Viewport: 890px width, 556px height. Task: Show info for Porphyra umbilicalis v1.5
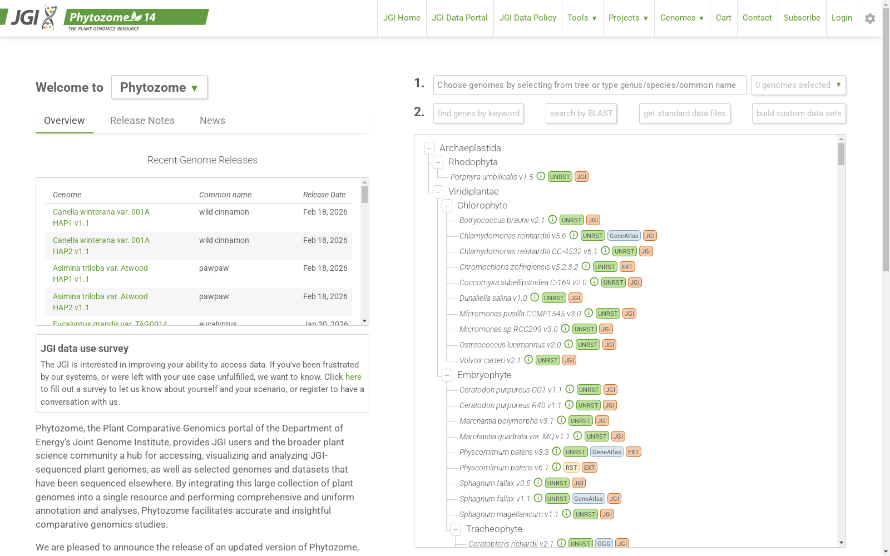coord(541,176)
